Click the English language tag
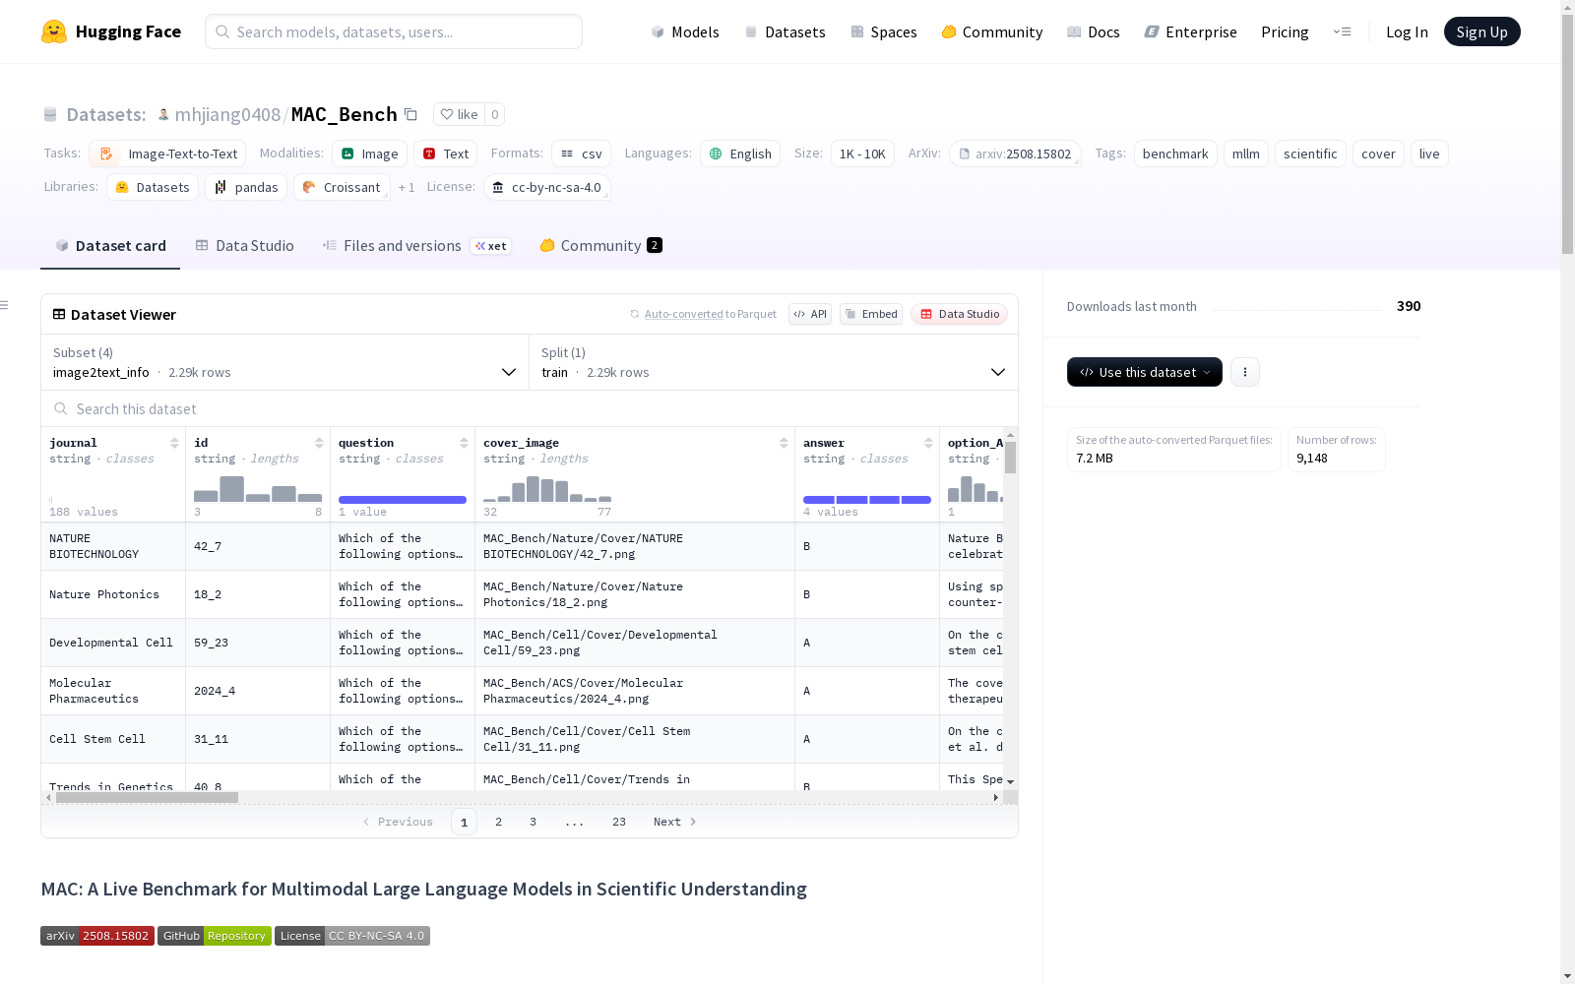 (740, 154)
